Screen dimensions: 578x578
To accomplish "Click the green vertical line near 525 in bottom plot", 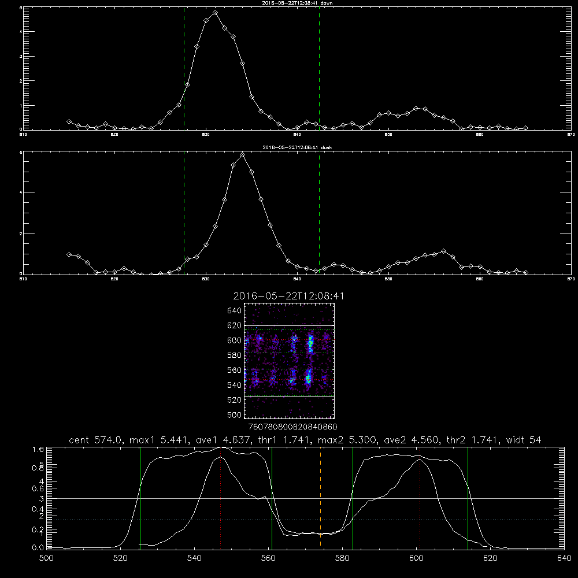I will pos(140,498).
